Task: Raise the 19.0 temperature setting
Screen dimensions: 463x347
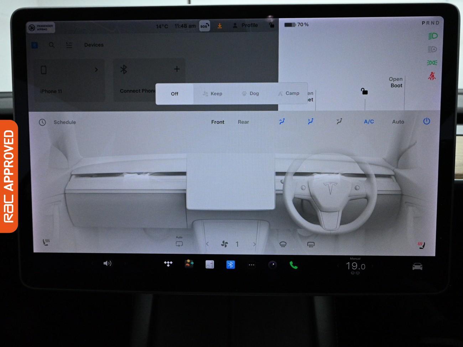Action: tap(371, 266)
